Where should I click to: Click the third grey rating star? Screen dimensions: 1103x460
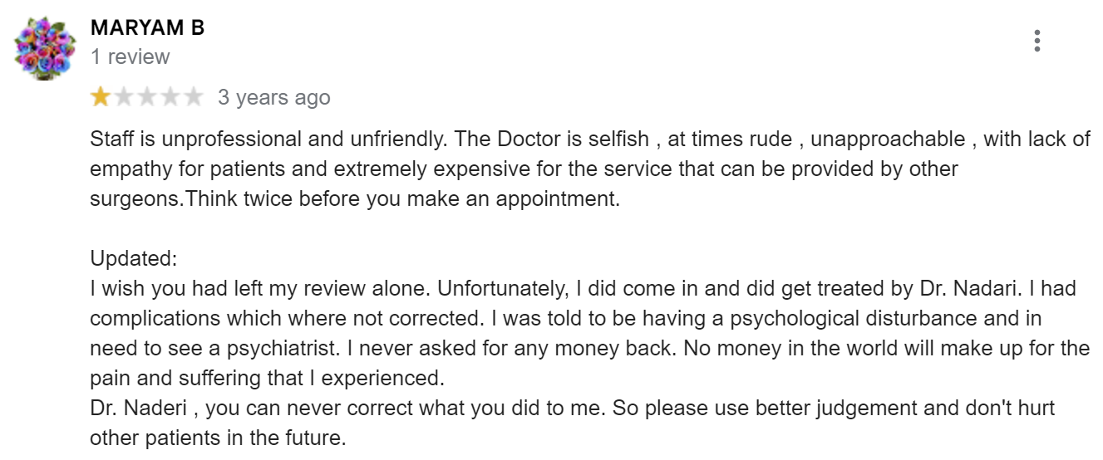(x=147, y=98)
